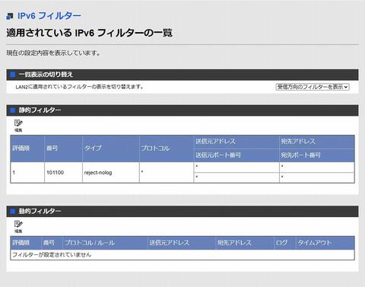Click the フィルターが設定されていません row
Viewport: 365px width, 287px height.
tap(182, 255)
